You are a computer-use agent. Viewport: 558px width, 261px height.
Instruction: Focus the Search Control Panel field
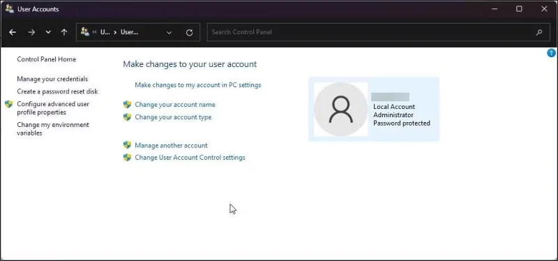click(378, 32)
